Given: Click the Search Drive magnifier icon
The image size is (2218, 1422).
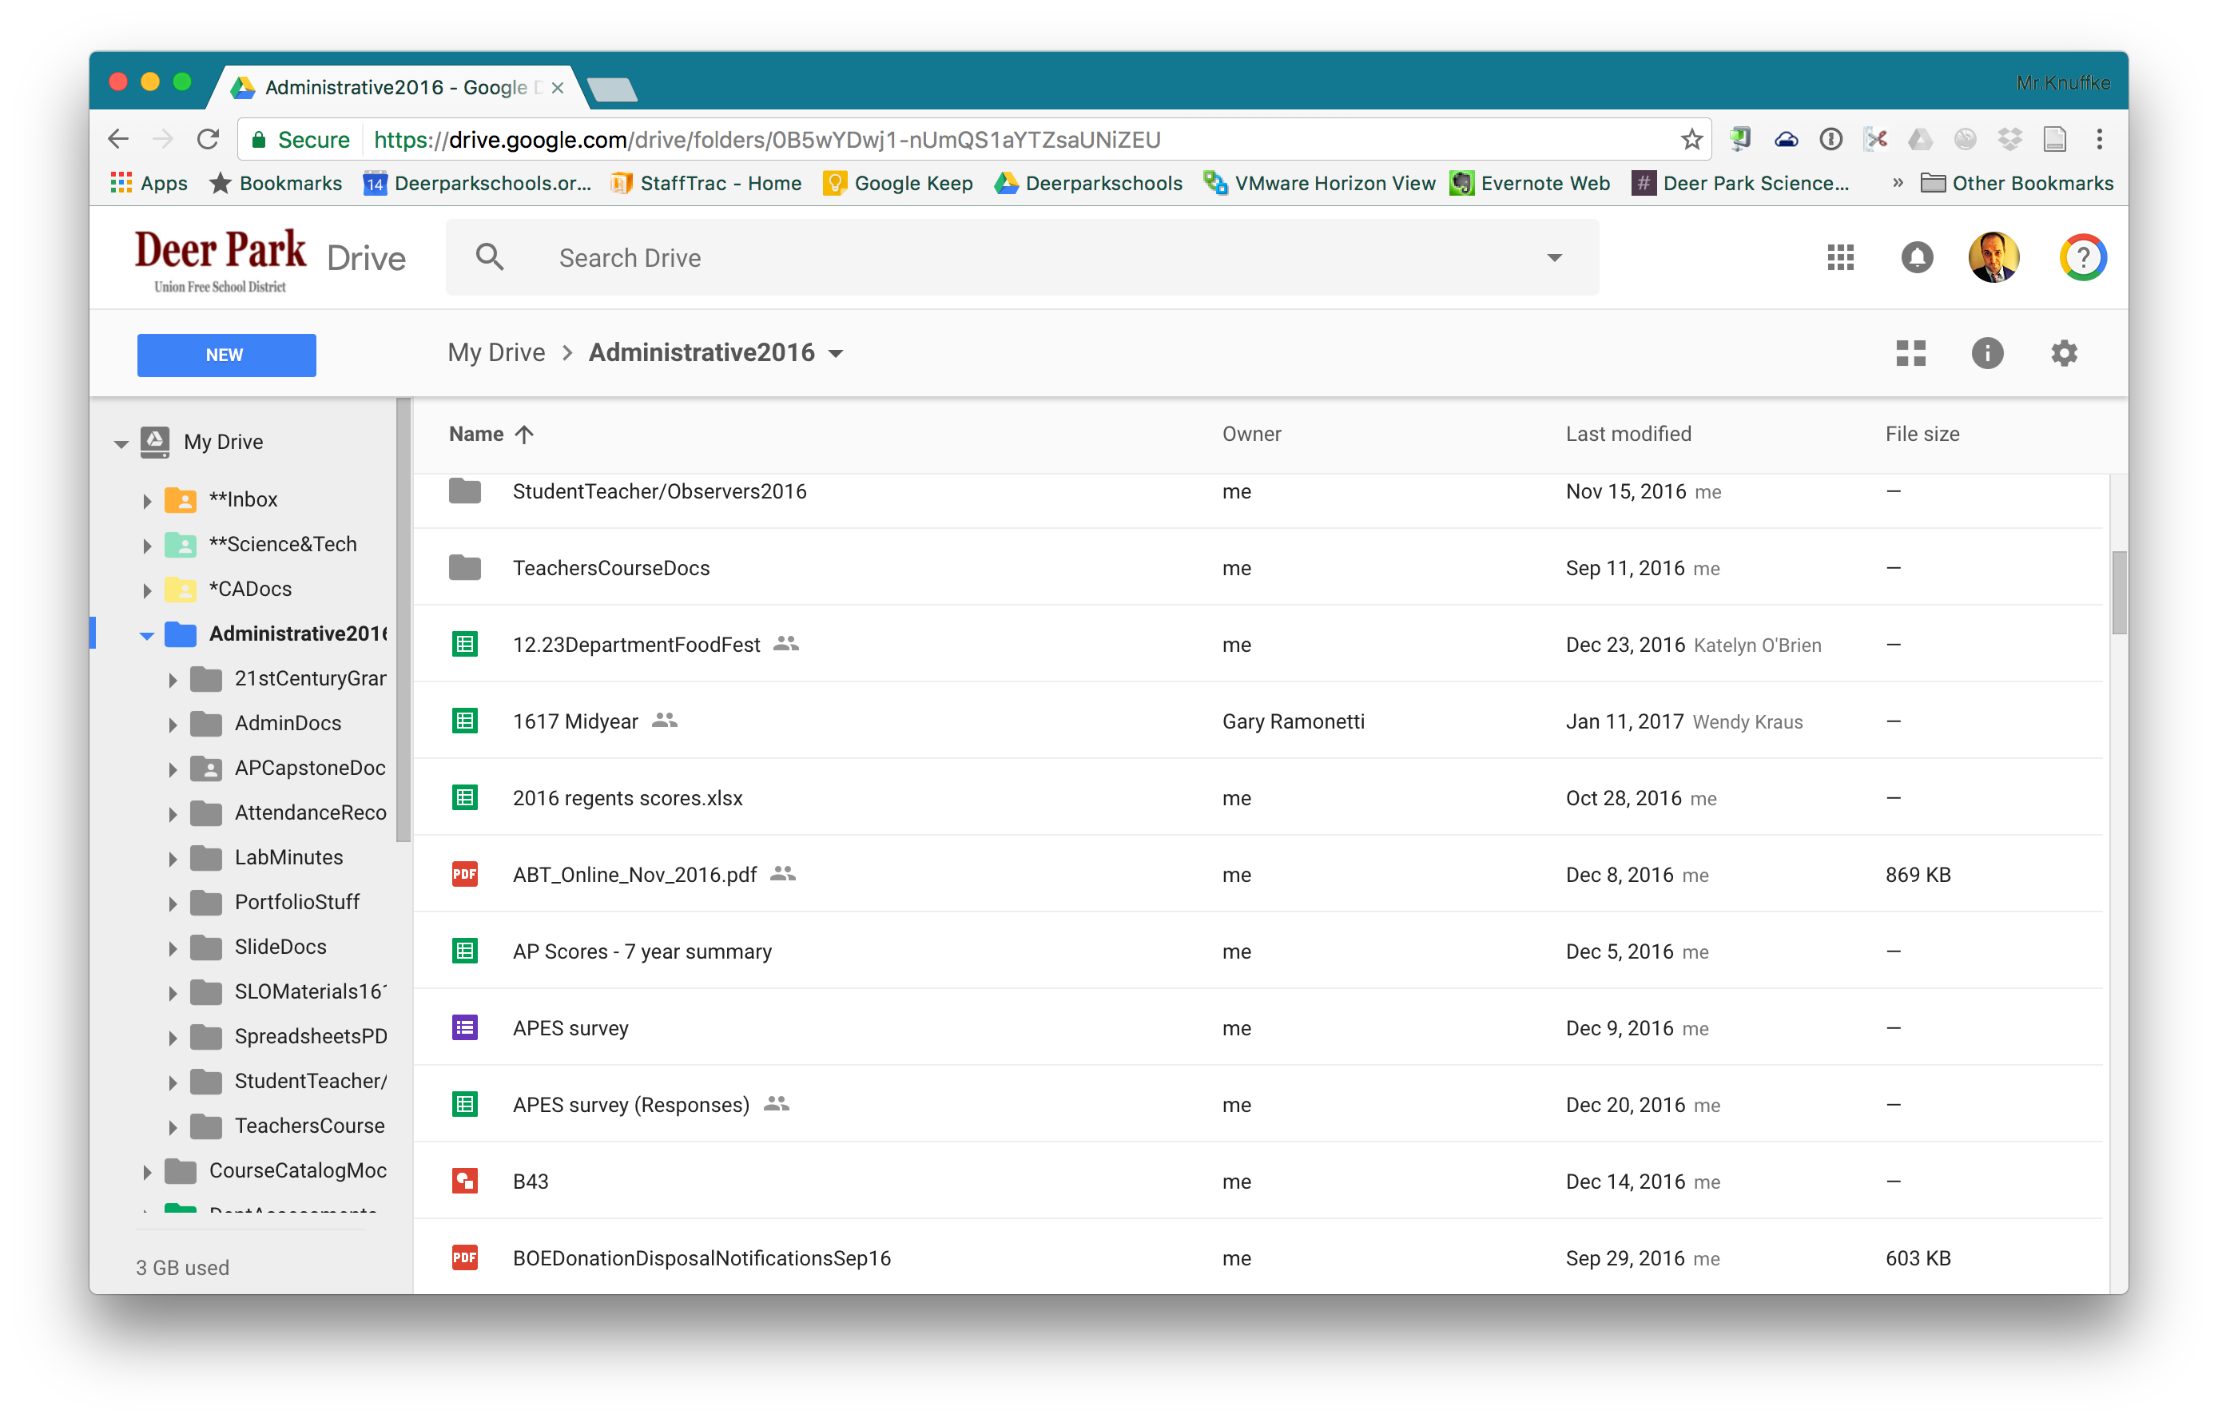Looking at the screenshot, I should click(x=491, y=256).
